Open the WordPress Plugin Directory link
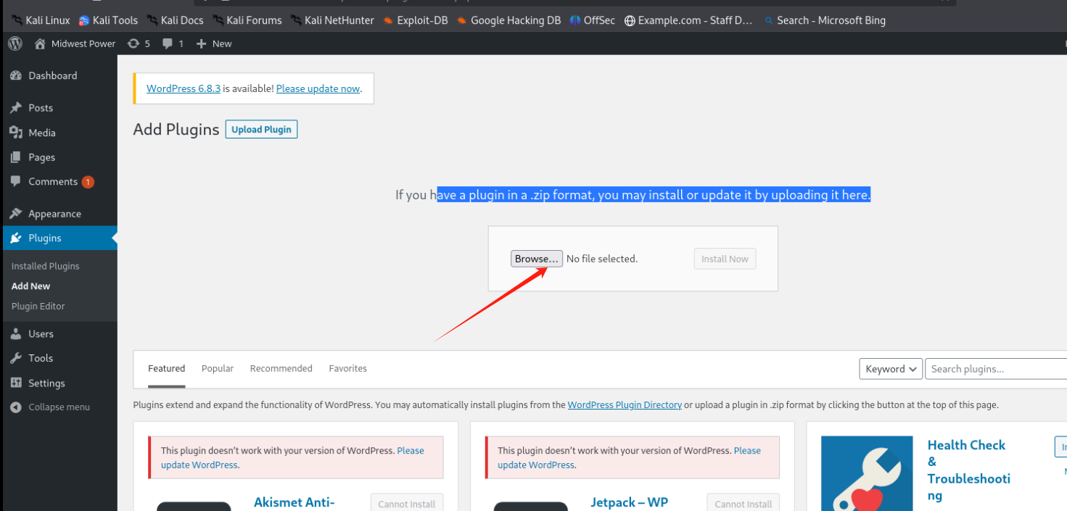The width and height of the screenshot is (1067, 511). (x=625, y=405)
